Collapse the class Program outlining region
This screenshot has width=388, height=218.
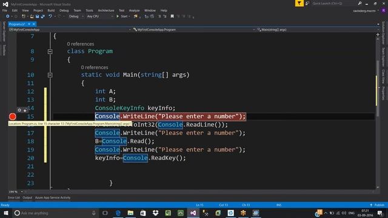click(x=50, y=51)
